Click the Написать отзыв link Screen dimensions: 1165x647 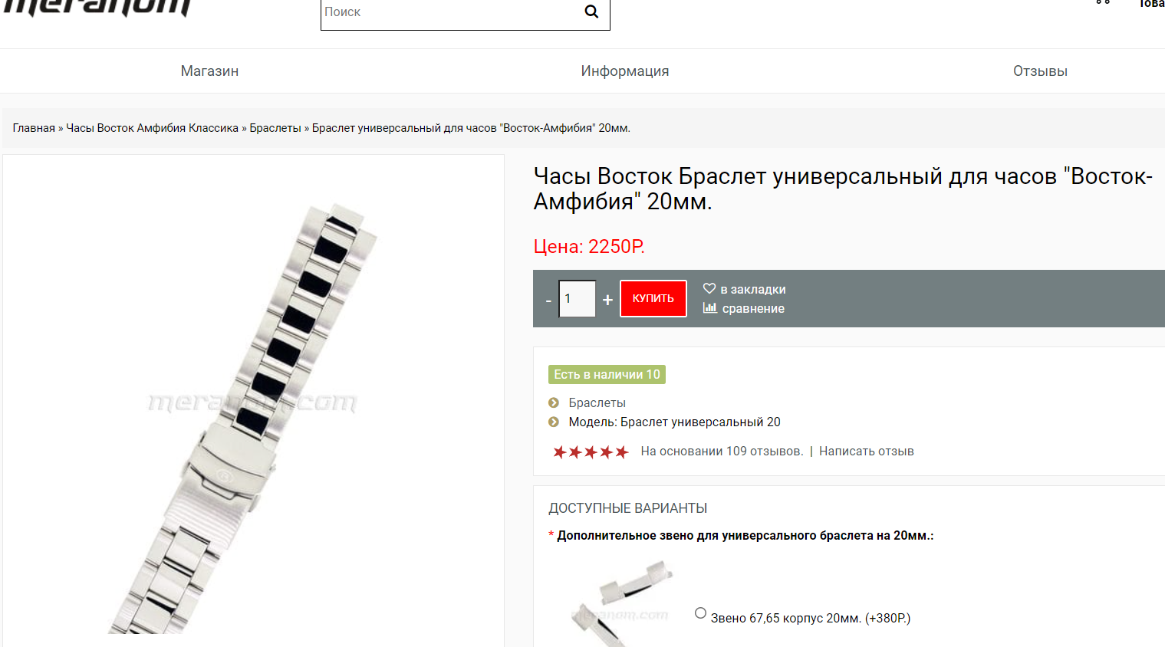coord(867,452)
